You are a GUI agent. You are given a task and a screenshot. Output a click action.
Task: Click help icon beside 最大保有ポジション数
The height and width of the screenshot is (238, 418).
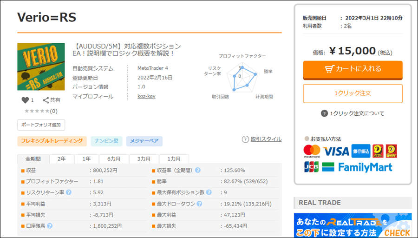[x=209, y=192]
